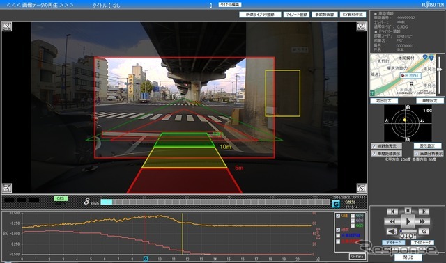Open the 事故報告書 accident report

[x=325, y=15]
